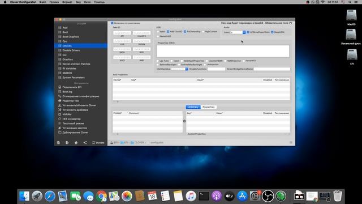Open the Файл menu
Viewport: 362px width, 204px height.
(x=43, y=2)
